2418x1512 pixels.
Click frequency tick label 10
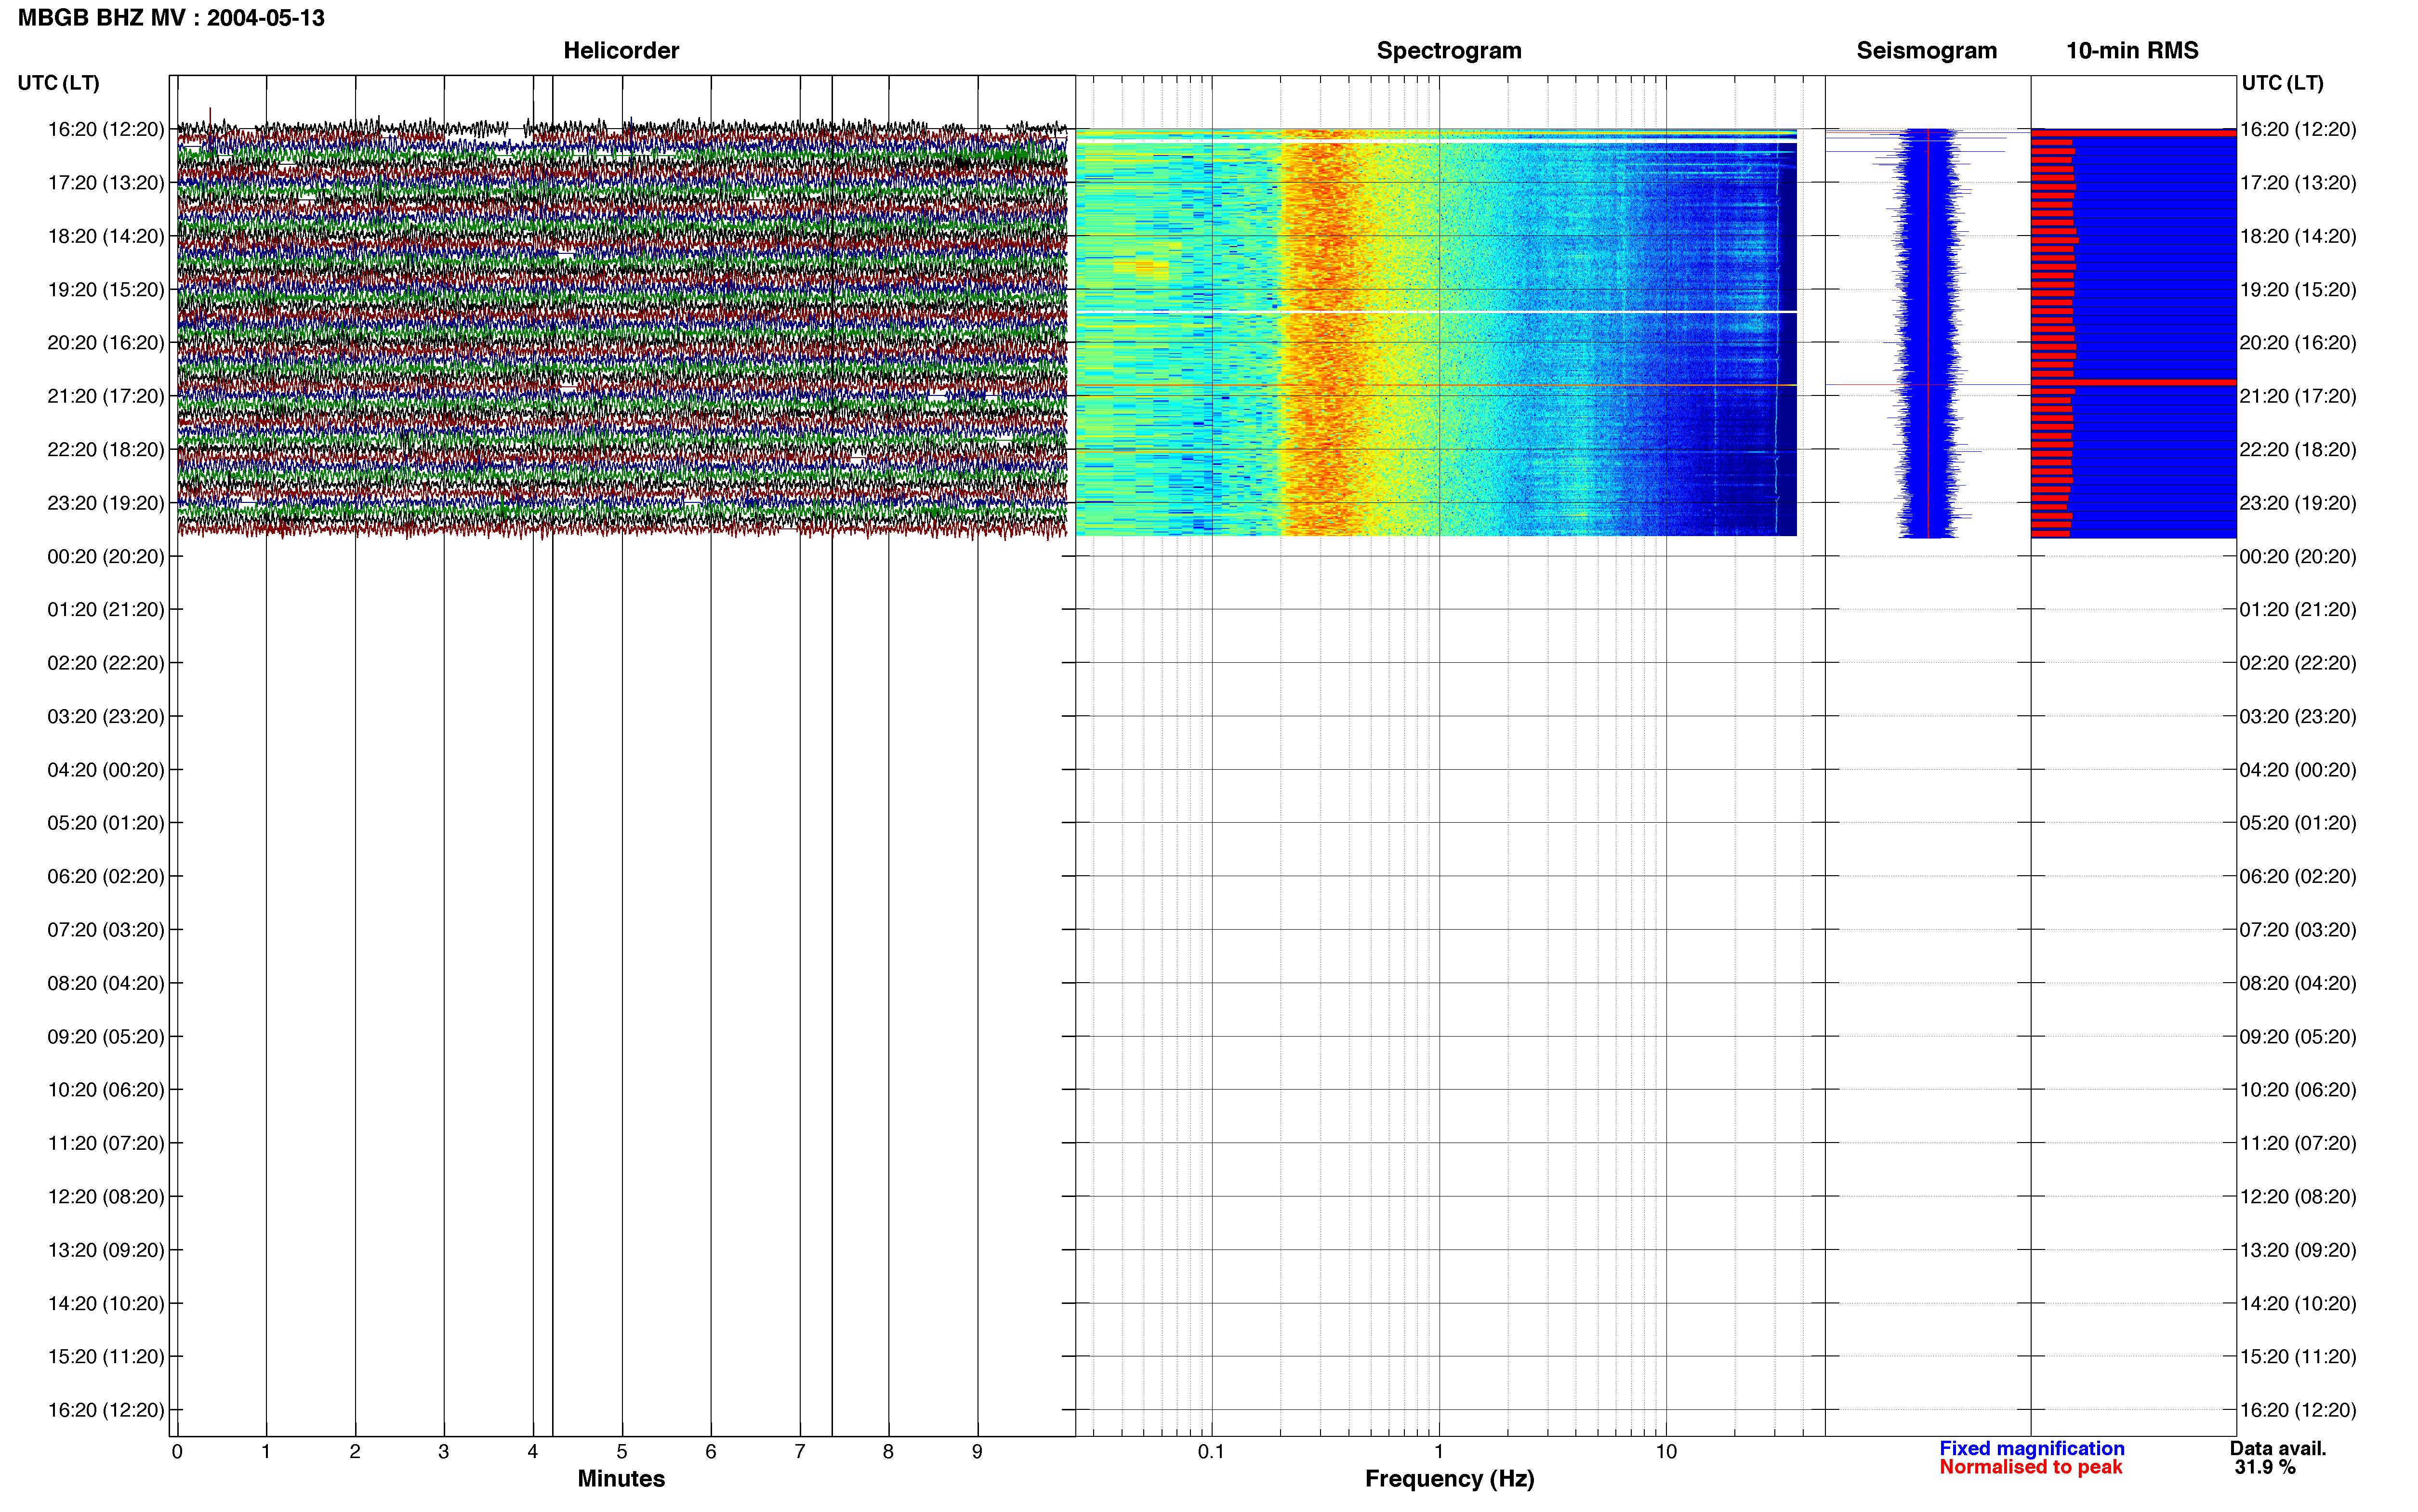point(1666,1451)
